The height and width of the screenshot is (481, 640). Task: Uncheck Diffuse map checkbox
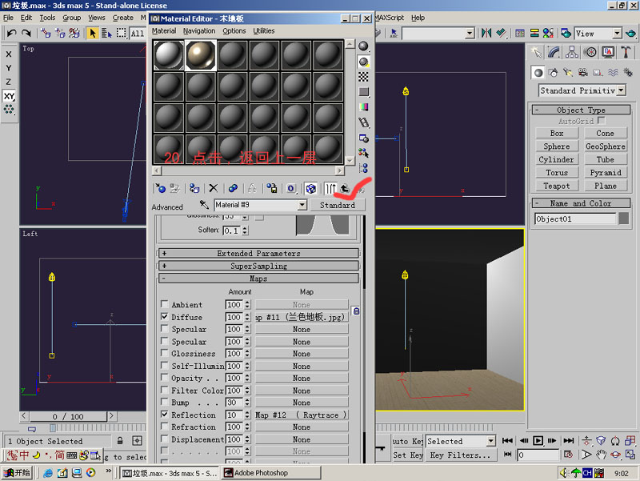click(165, 316)
